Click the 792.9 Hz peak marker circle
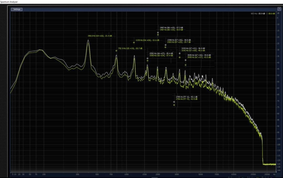 pos(116,51)
